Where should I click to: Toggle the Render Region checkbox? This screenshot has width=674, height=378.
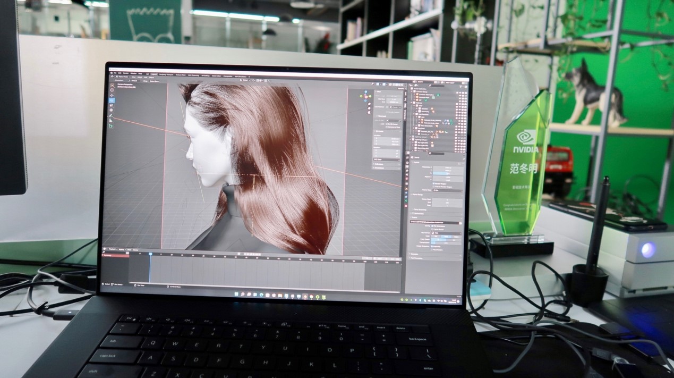point(434,184)
